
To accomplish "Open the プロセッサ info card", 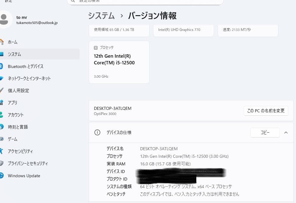I will pyautogui.click(x=119, y=62).
